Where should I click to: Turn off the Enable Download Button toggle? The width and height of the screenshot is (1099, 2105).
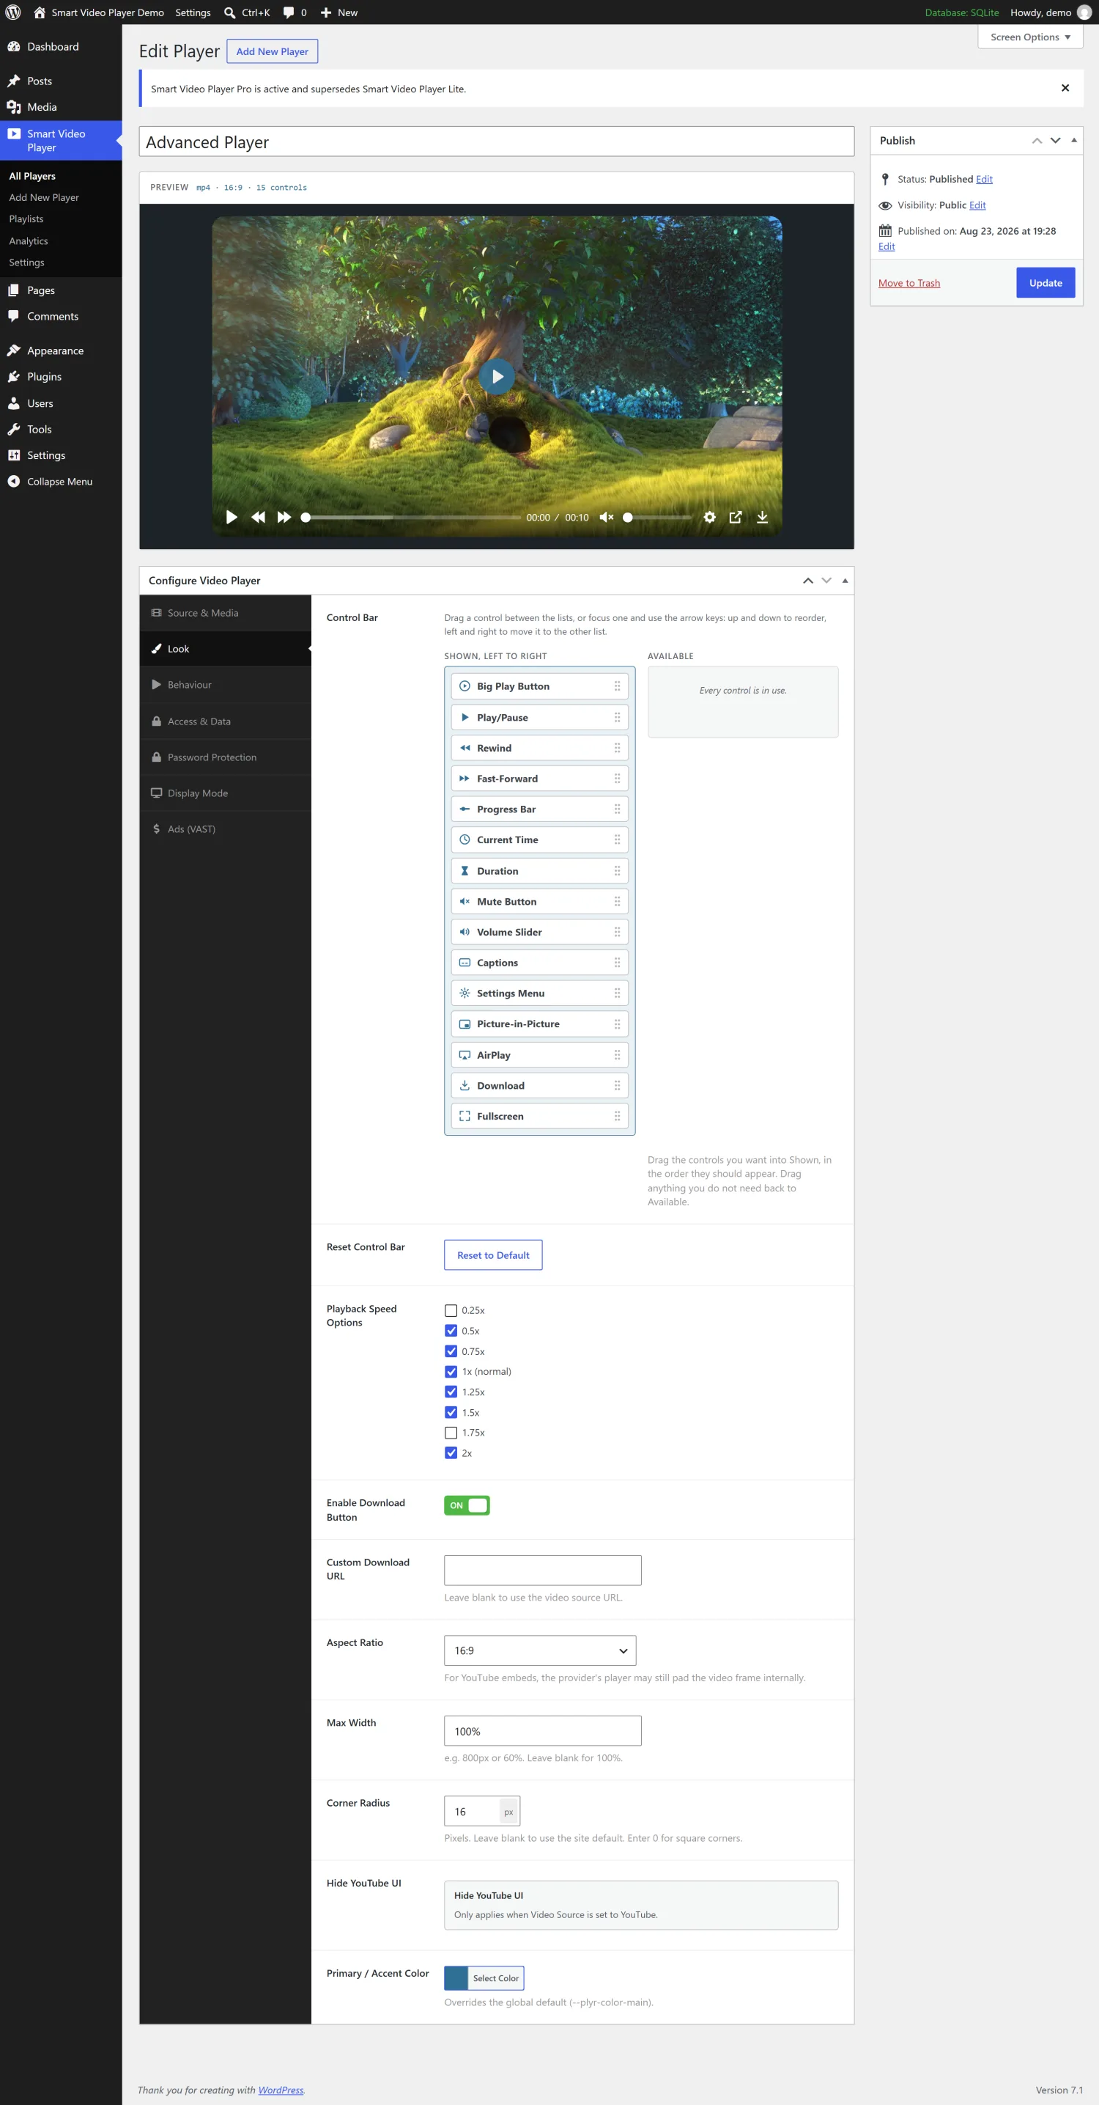(467, 1505)
